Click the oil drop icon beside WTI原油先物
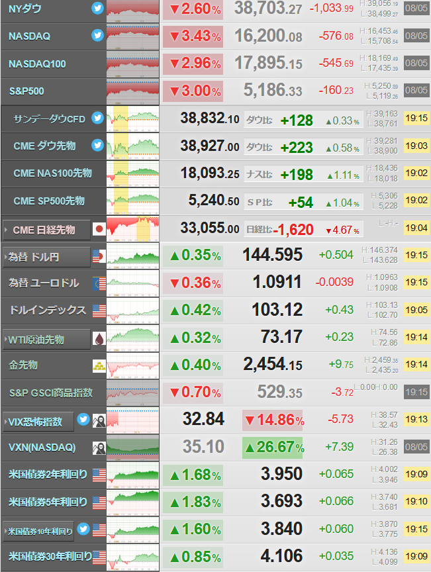This screenshot has height=572, width=431. 99,338
